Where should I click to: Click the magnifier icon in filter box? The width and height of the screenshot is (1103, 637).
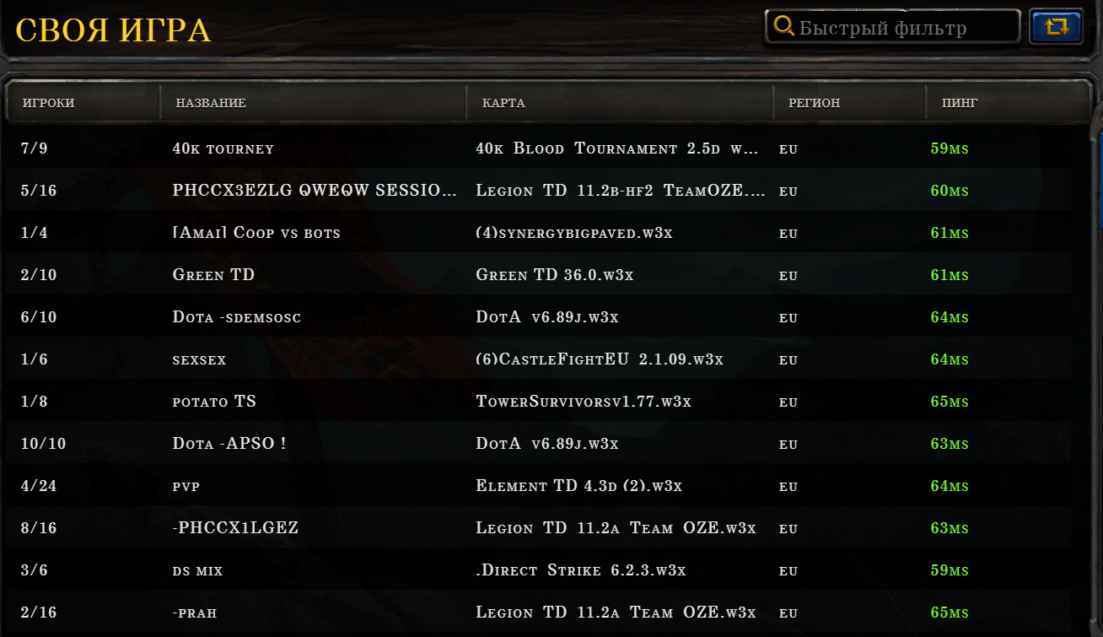[x=783, y=26]
